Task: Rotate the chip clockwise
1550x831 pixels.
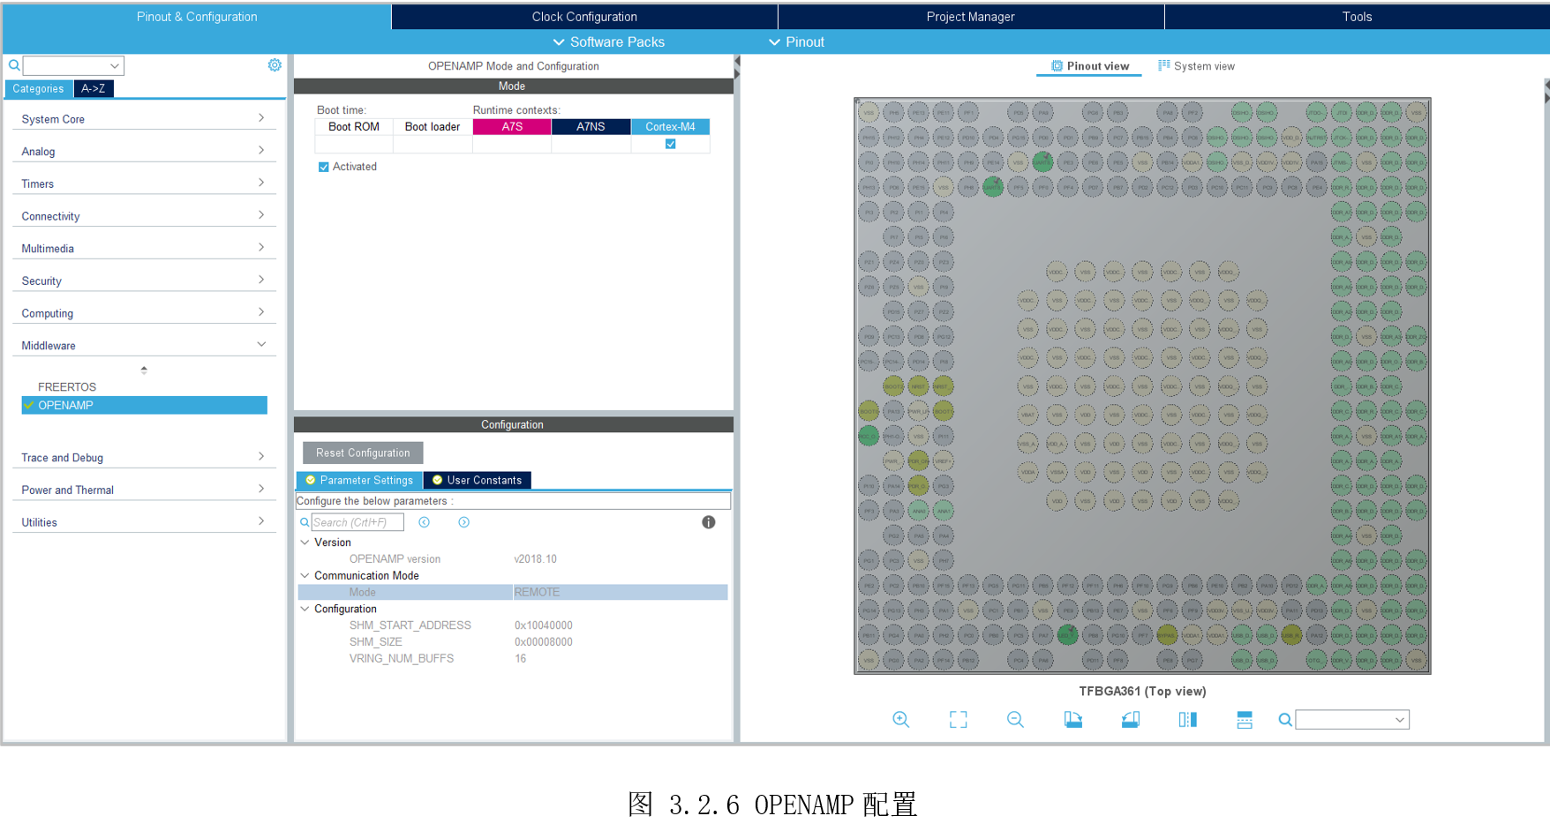Action: pyautogui.click(x=1072, y=720)
